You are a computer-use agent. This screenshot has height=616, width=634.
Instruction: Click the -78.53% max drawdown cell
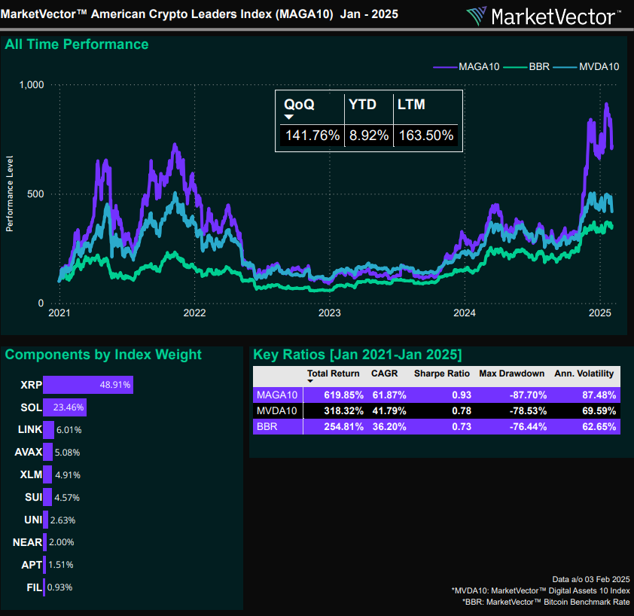point(528,411)
